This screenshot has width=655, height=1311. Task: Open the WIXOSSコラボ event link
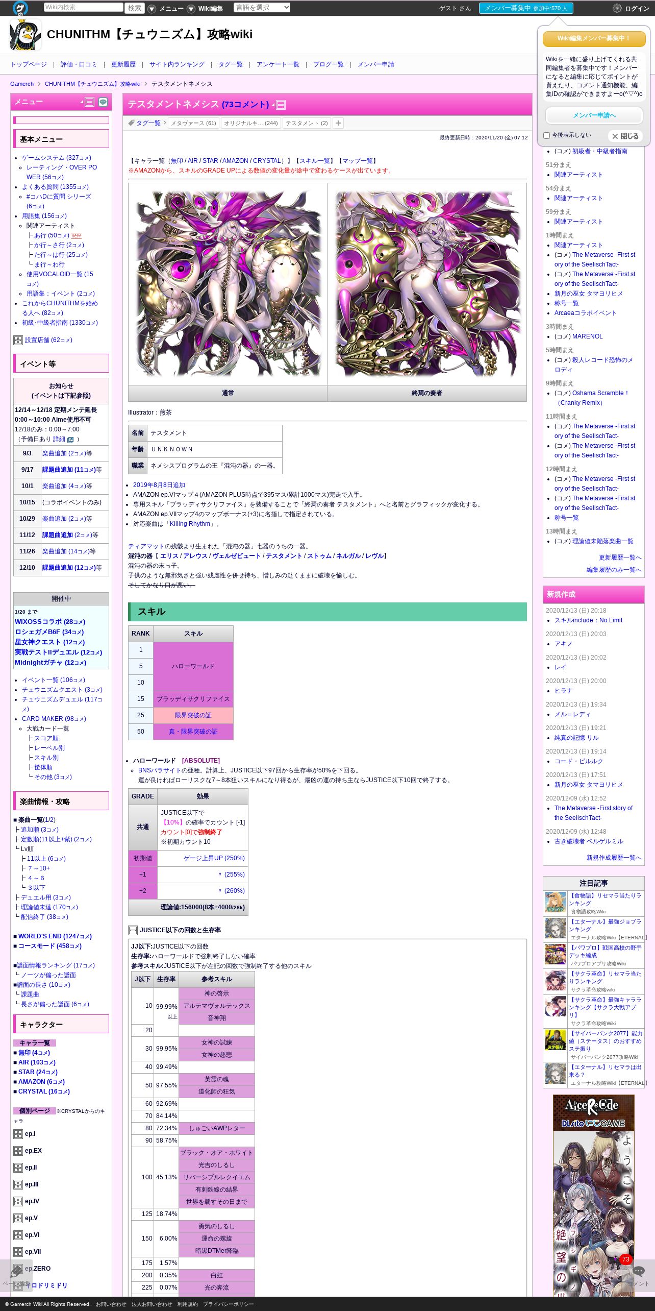[x=50, y=622]
